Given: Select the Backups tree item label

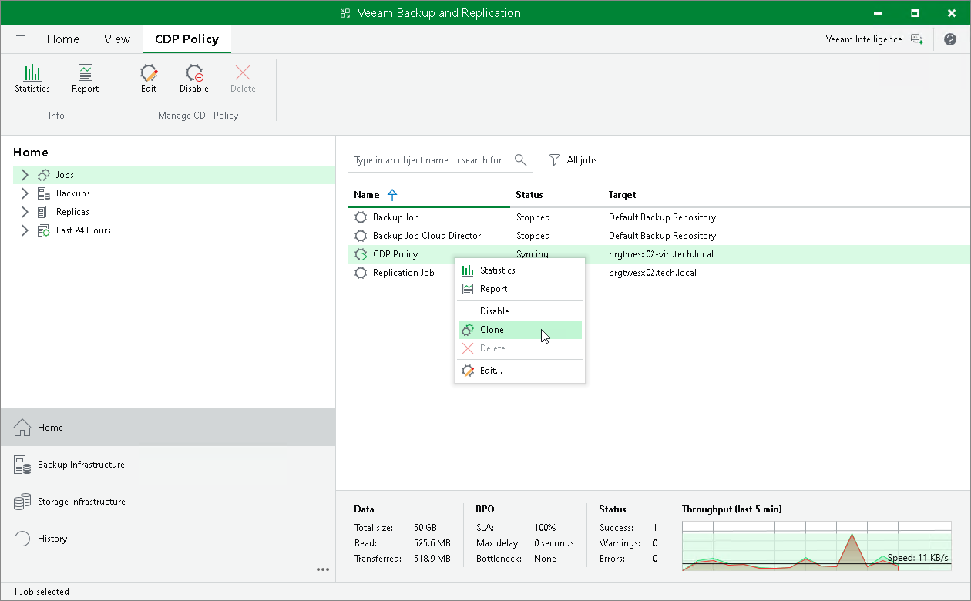Looking at the screenshot, I should (x=73, y=193).
